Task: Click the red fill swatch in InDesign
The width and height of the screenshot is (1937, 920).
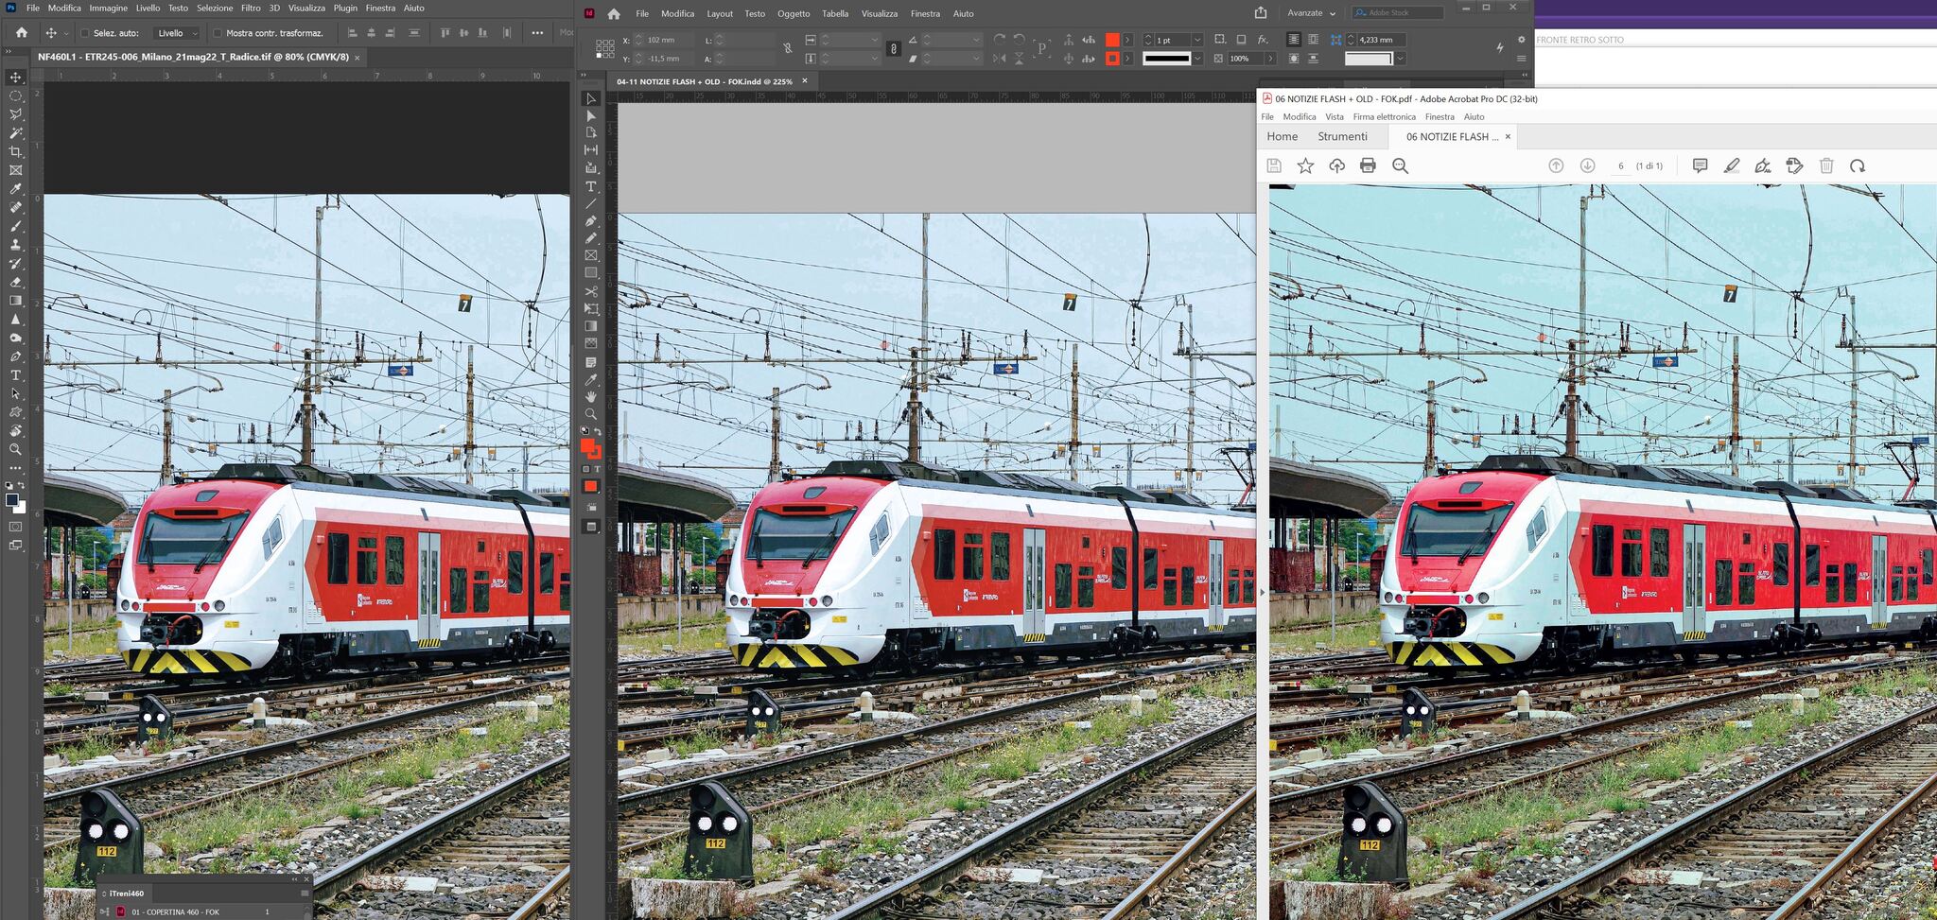Action: [1112, 40]
